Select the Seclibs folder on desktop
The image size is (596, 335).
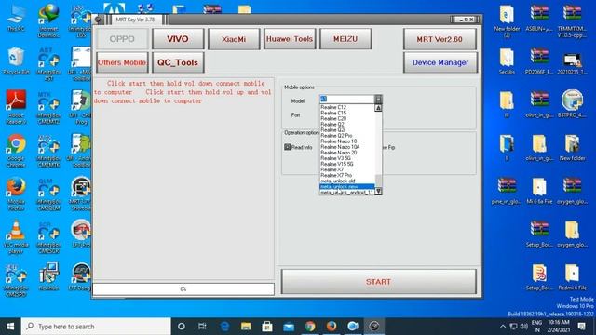click(507, 61)
